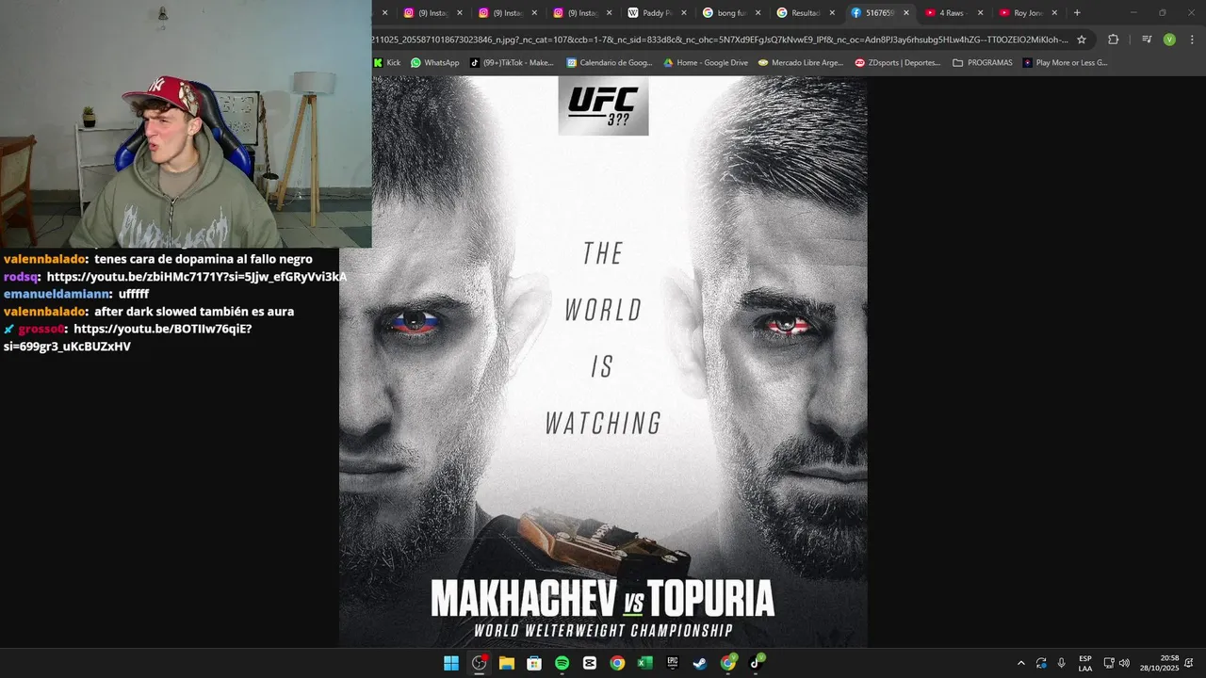
Task: Open Epic Games Launcher from the taskbar
Action: (673, 663)
